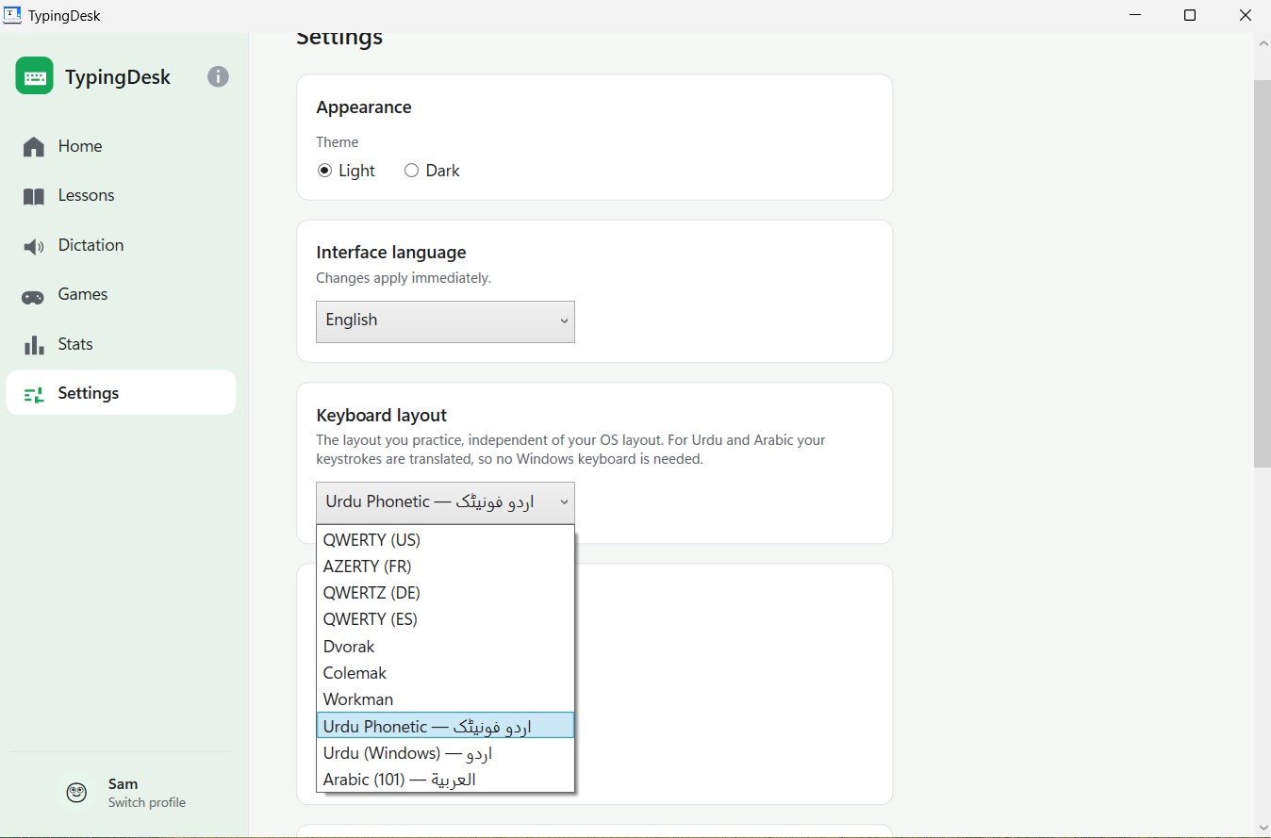The height and width of the screenshot is (838, 1271).
Task: Select the Settings sidebar item
Action: point(121,393)
